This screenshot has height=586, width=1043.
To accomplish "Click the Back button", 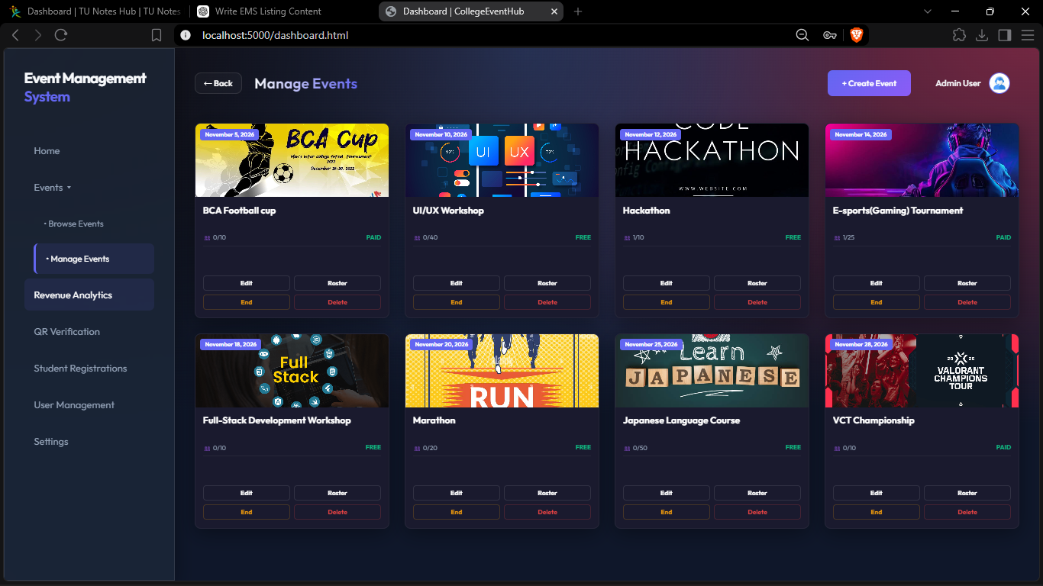I will click(218, 83).
